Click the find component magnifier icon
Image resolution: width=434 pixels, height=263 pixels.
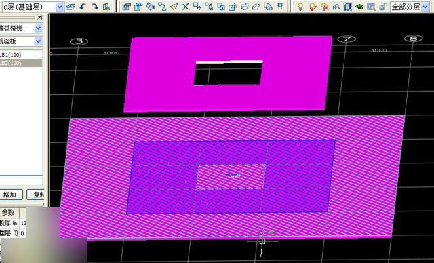[x=336, y=6]
